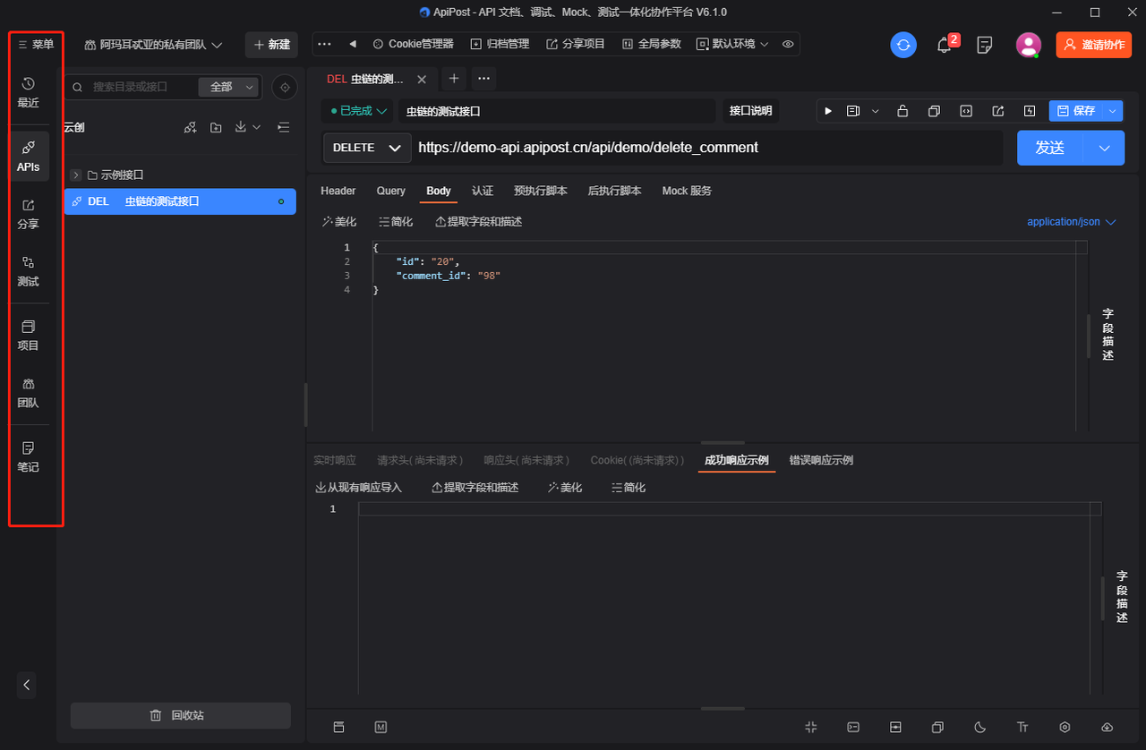Select the 虫链的测试接口 DELETE request item

(x=161, y=201)
